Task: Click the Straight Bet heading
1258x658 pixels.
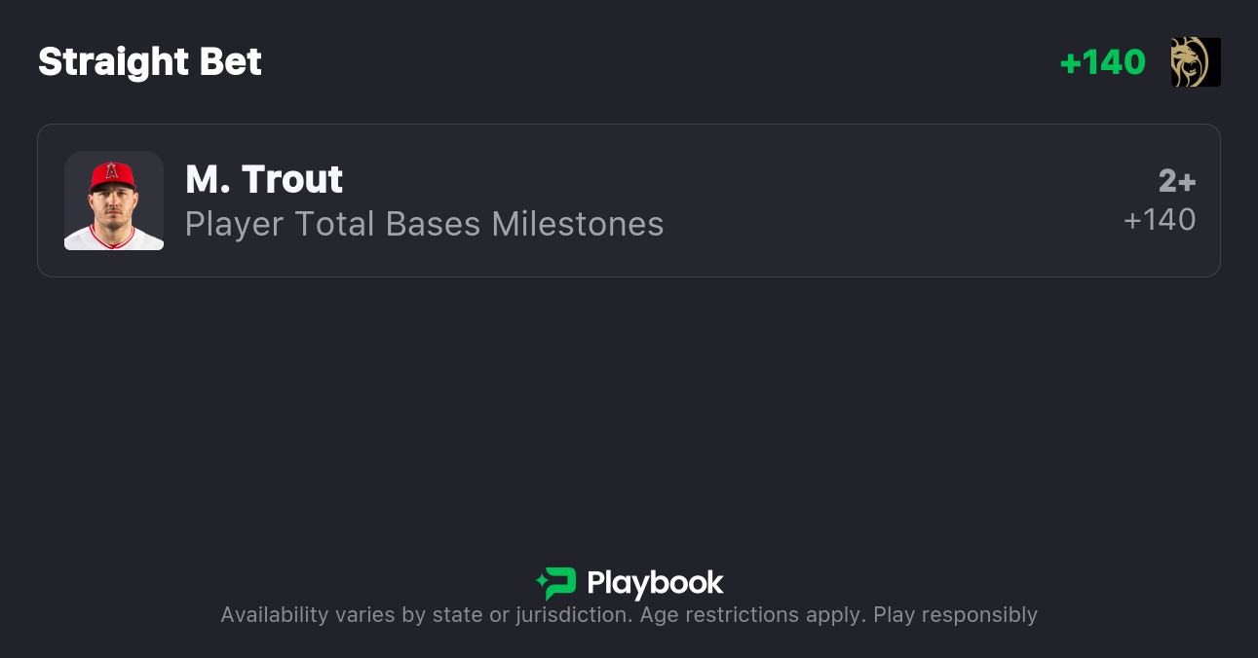Action: [x=150, y=62]
